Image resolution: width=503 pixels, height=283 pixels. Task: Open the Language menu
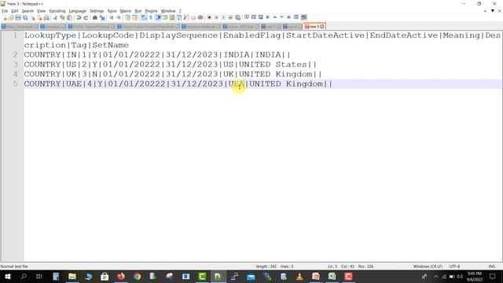coord(77,11)
